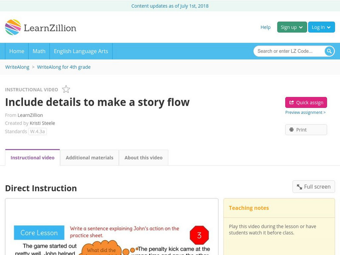
Task: Click the W.4.3a standard tag
Action: coord(37,131)
